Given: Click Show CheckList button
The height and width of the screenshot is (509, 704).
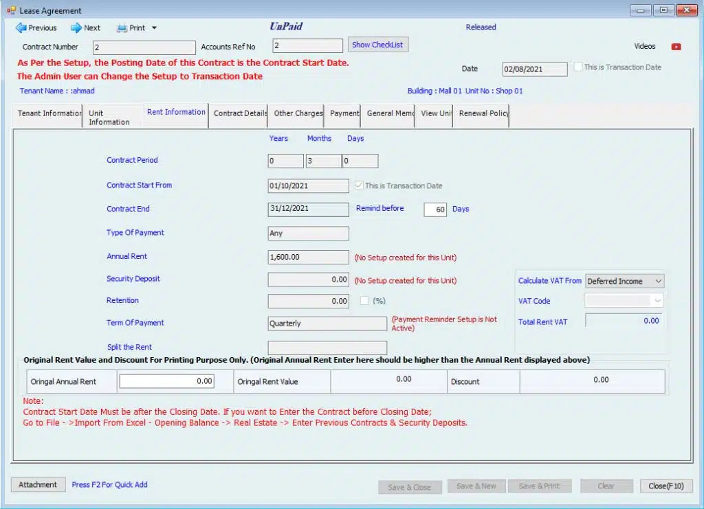Looking at the screenshot, I should coord(377,45).
